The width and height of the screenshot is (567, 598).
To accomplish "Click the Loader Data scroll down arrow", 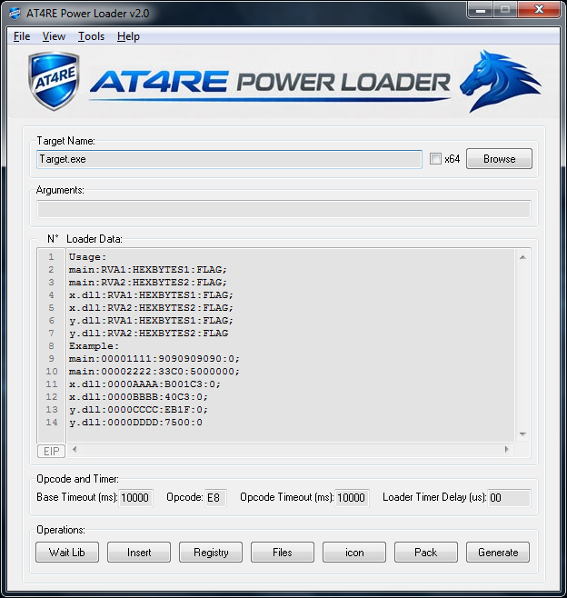I will coord(522,434).
